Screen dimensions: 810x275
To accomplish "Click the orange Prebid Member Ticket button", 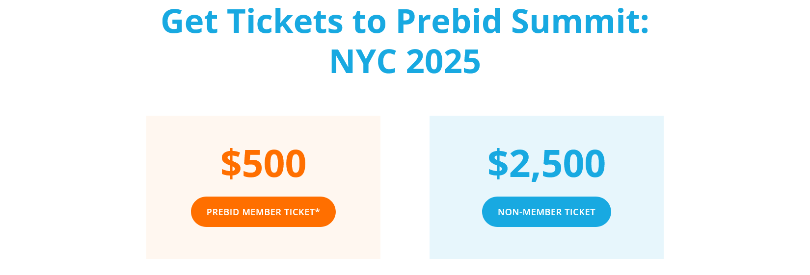I will click(263, 212).
